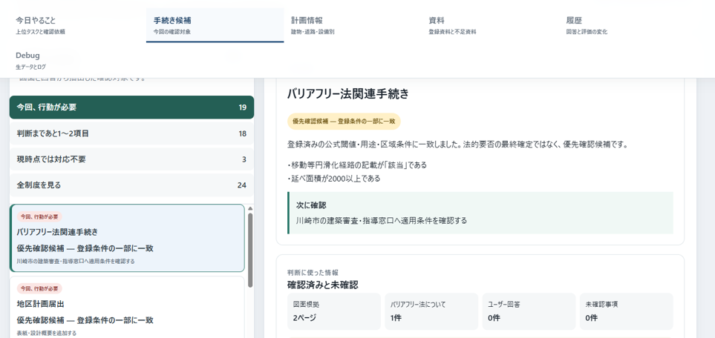Open the 資料 tab
This screenshot has height=338, width=715.
coord(490,25)
